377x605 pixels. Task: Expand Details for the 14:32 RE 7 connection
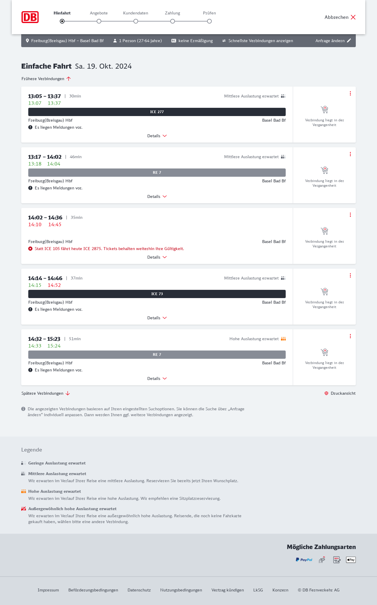click(x=157, y=378)
